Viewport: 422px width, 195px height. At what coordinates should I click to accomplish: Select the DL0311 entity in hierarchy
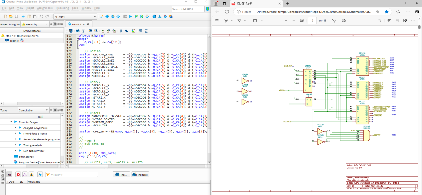[14, 41]
